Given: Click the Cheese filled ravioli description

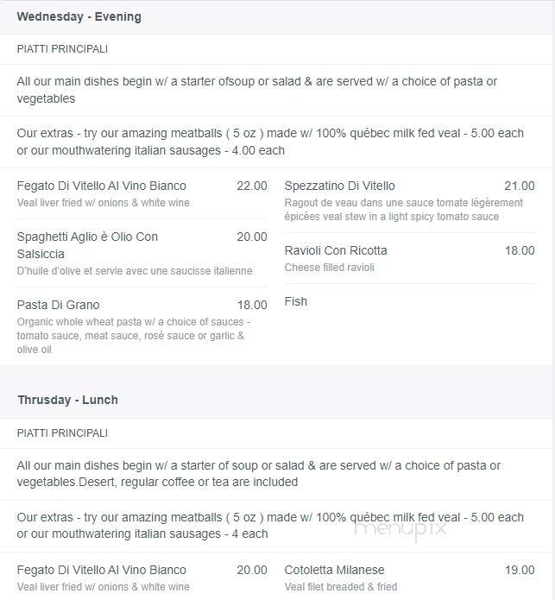Looking at the screenshot, I should coord(330,268).
